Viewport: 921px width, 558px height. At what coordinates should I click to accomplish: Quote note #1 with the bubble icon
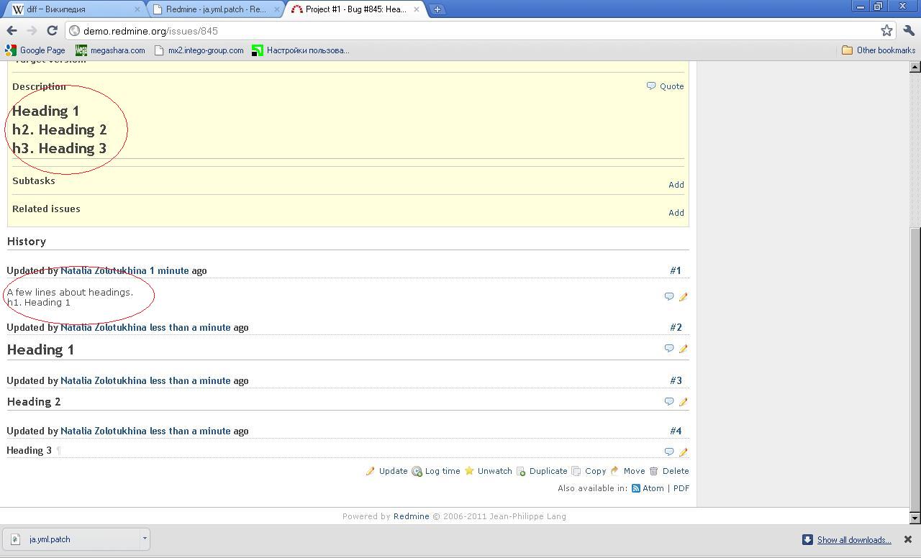click(668, 296)
